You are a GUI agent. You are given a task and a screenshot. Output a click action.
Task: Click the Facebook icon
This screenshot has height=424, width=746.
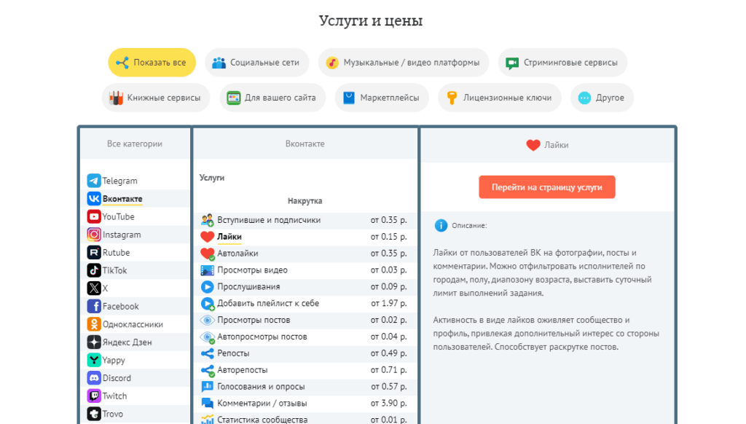click(94, 306)
